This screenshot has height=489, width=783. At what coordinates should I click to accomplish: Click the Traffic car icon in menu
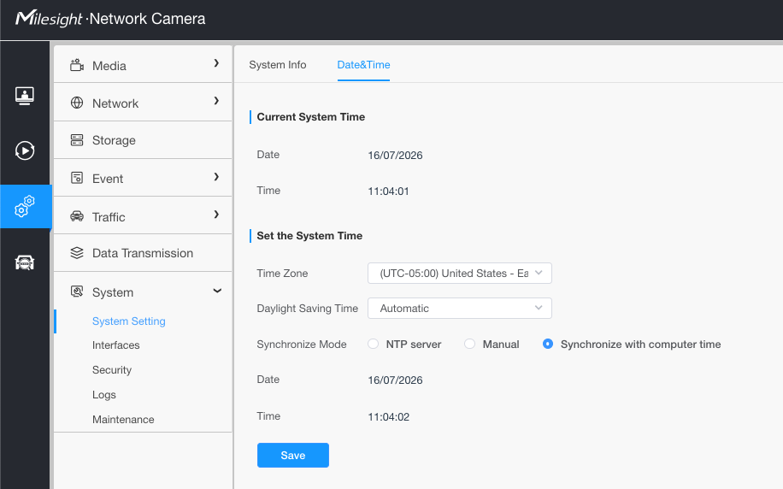77,216
